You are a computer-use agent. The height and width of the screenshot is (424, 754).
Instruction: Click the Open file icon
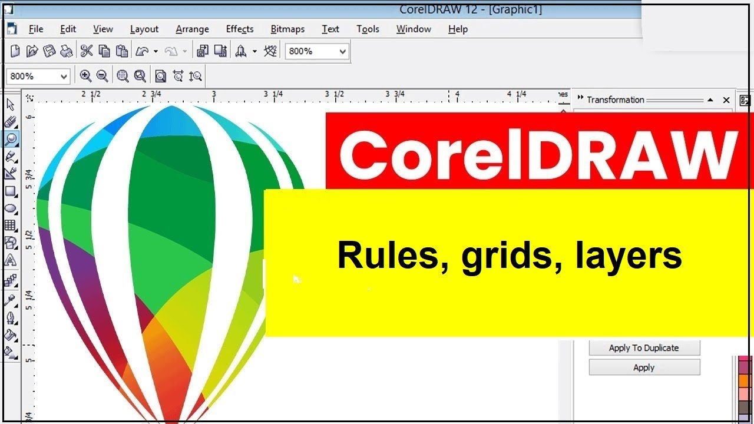coord(32,52)
